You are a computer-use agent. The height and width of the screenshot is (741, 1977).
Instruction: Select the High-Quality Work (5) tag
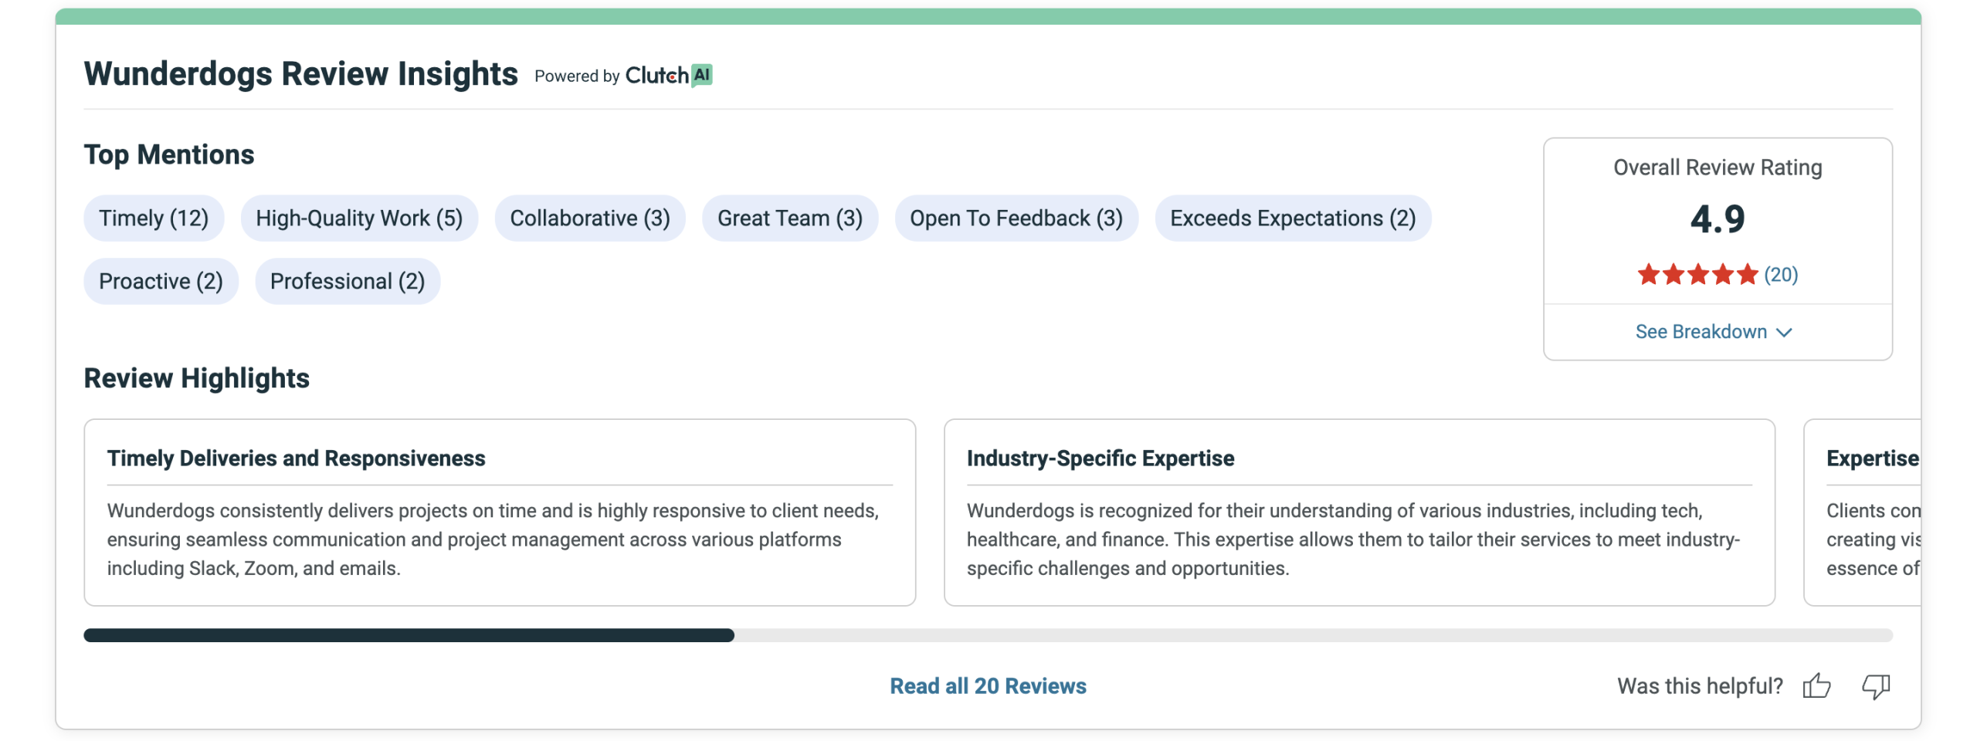(x=359, y=218)
